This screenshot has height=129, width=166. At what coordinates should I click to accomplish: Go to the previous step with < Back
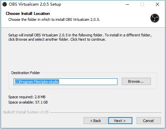tap(95, 121)
